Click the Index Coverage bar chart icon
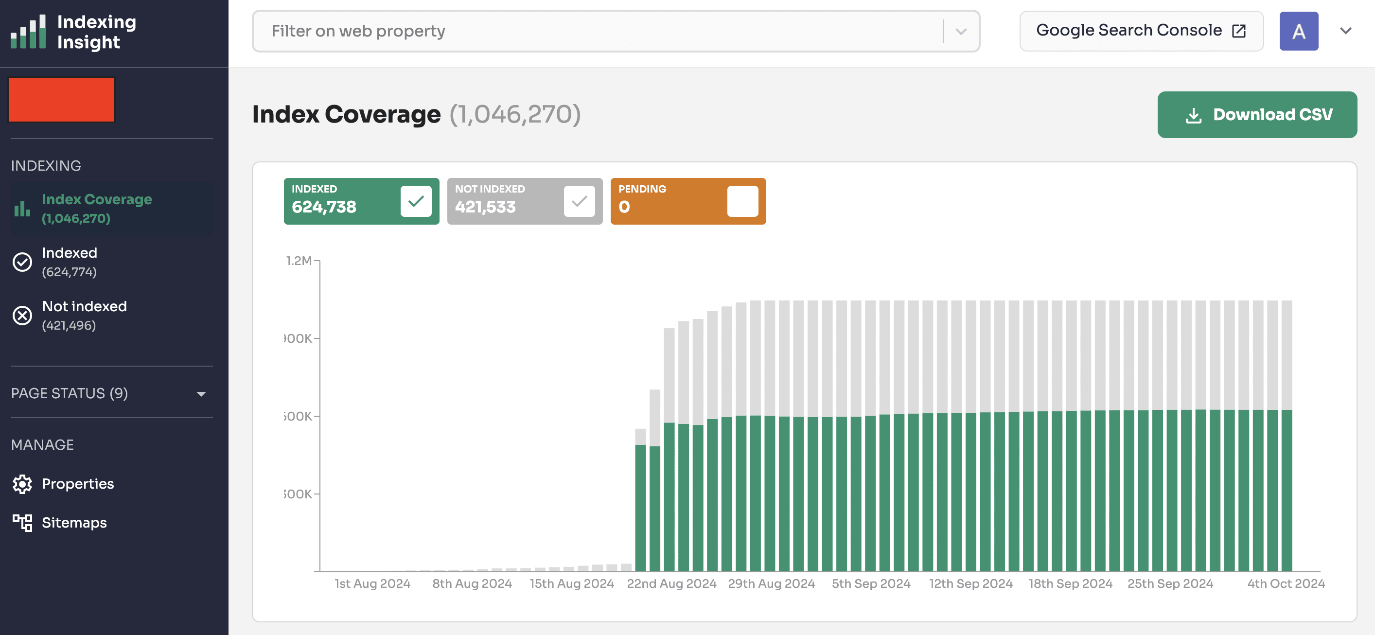 pos(22,209)
